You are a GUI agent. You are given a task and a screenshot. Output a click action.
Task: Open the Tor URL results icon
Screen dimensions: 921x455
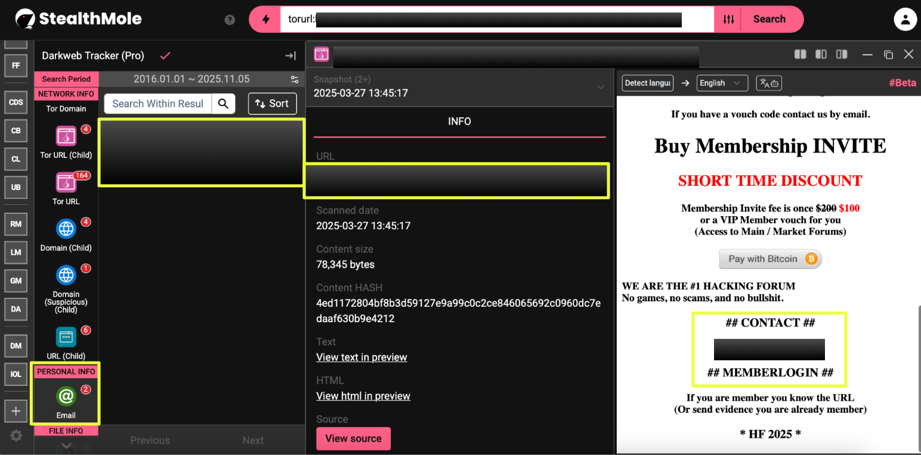[x=66, y=183]
